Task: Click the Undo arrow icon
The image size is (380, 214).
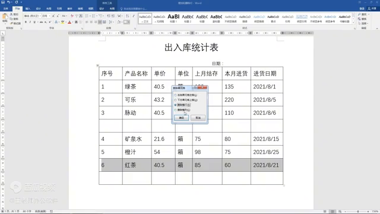Action: pos(9,2)
